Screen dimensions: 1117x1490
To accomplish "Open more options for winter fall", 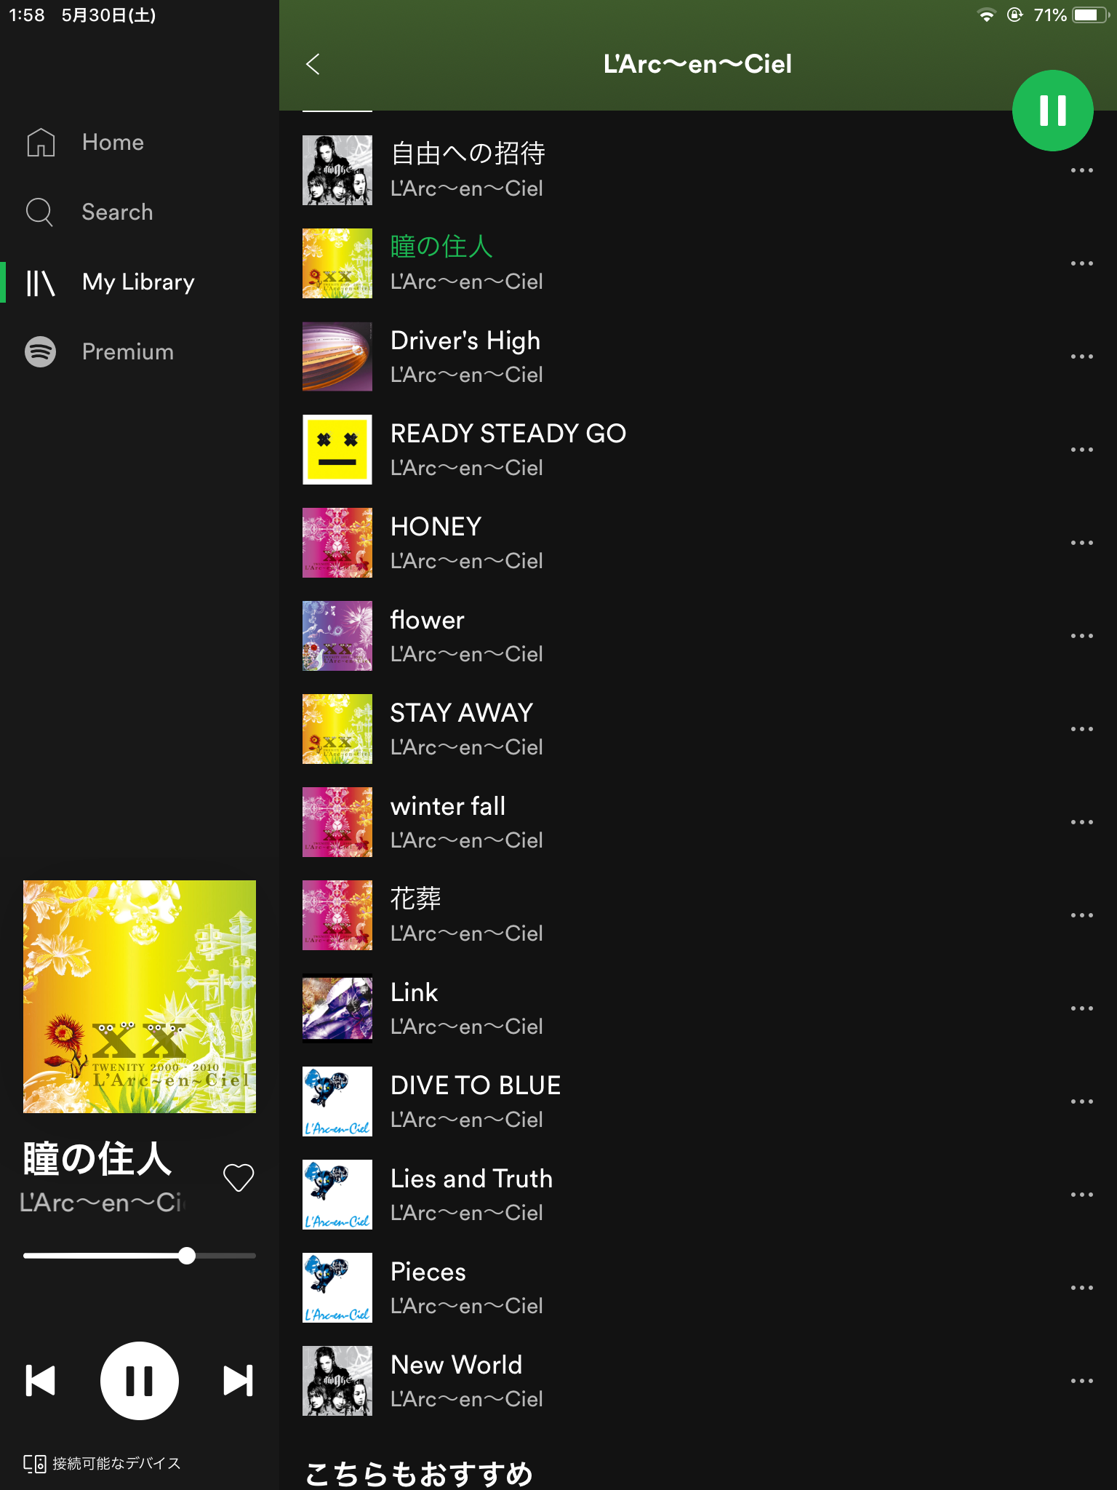I will click(1081, 822).
